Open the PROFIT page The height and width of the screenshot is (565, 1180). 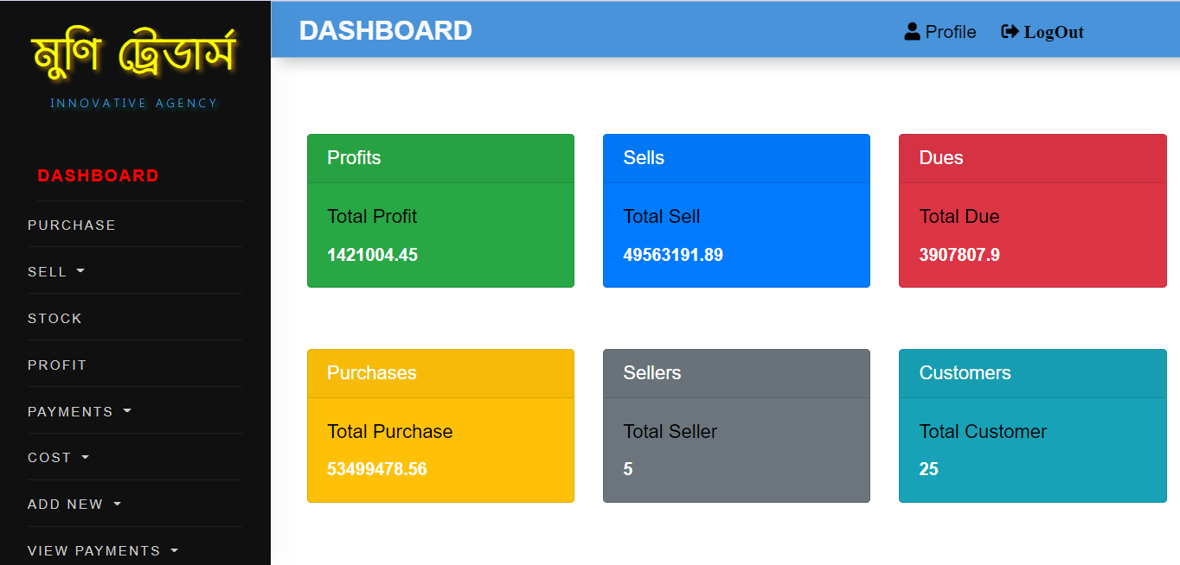tap(57, 365)
